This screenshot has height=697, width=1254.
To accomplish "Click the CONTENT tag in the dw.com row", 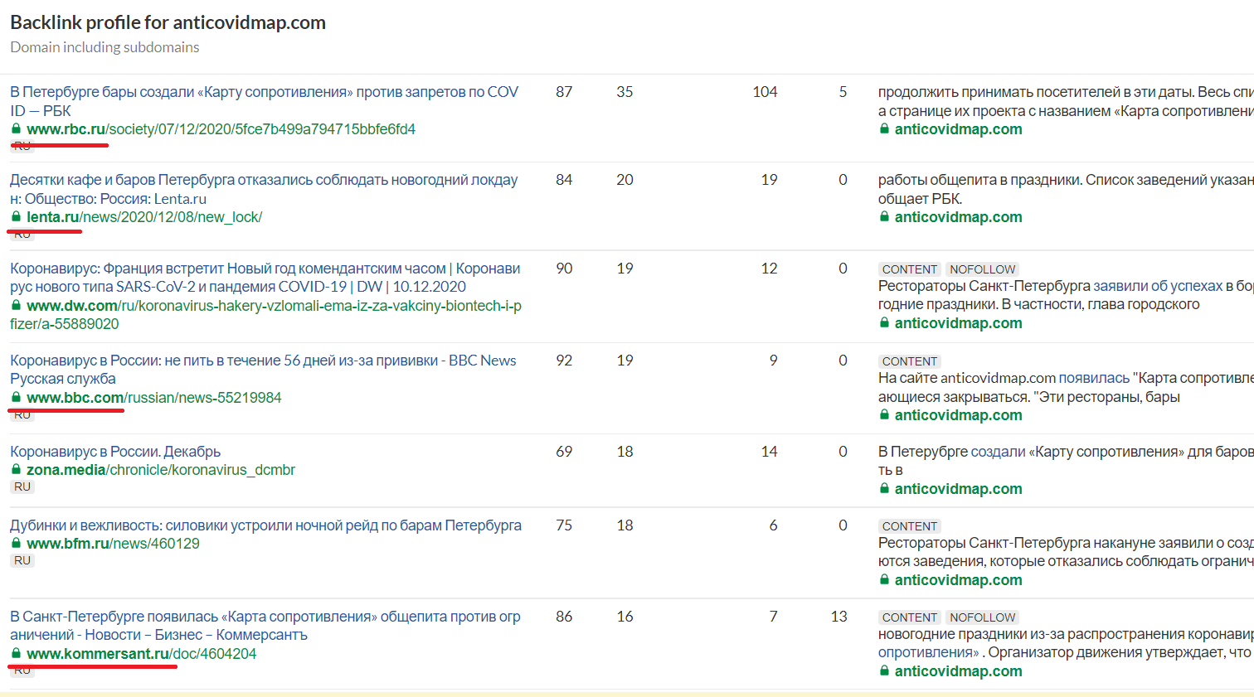I will point(910,269).
